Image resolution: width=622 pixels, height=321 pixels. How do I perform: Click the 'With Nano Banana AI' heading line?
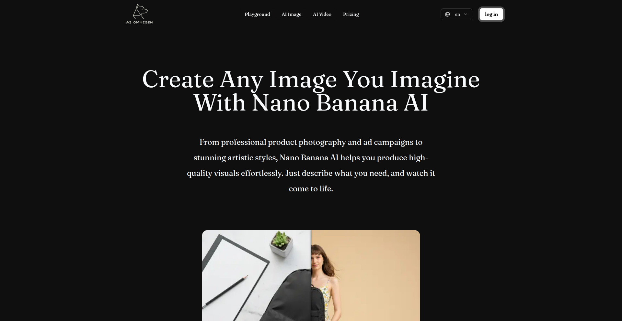pyautogui.click(x=311, y=103)
